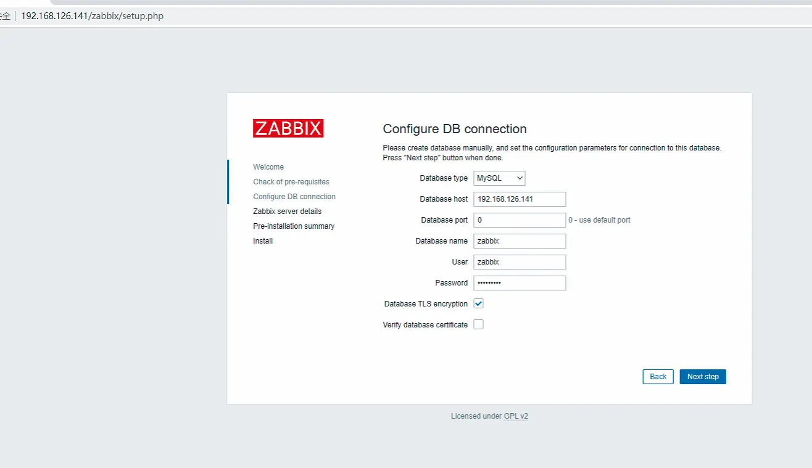
Task: Click the Database name input field
Action: click(520, 241)
